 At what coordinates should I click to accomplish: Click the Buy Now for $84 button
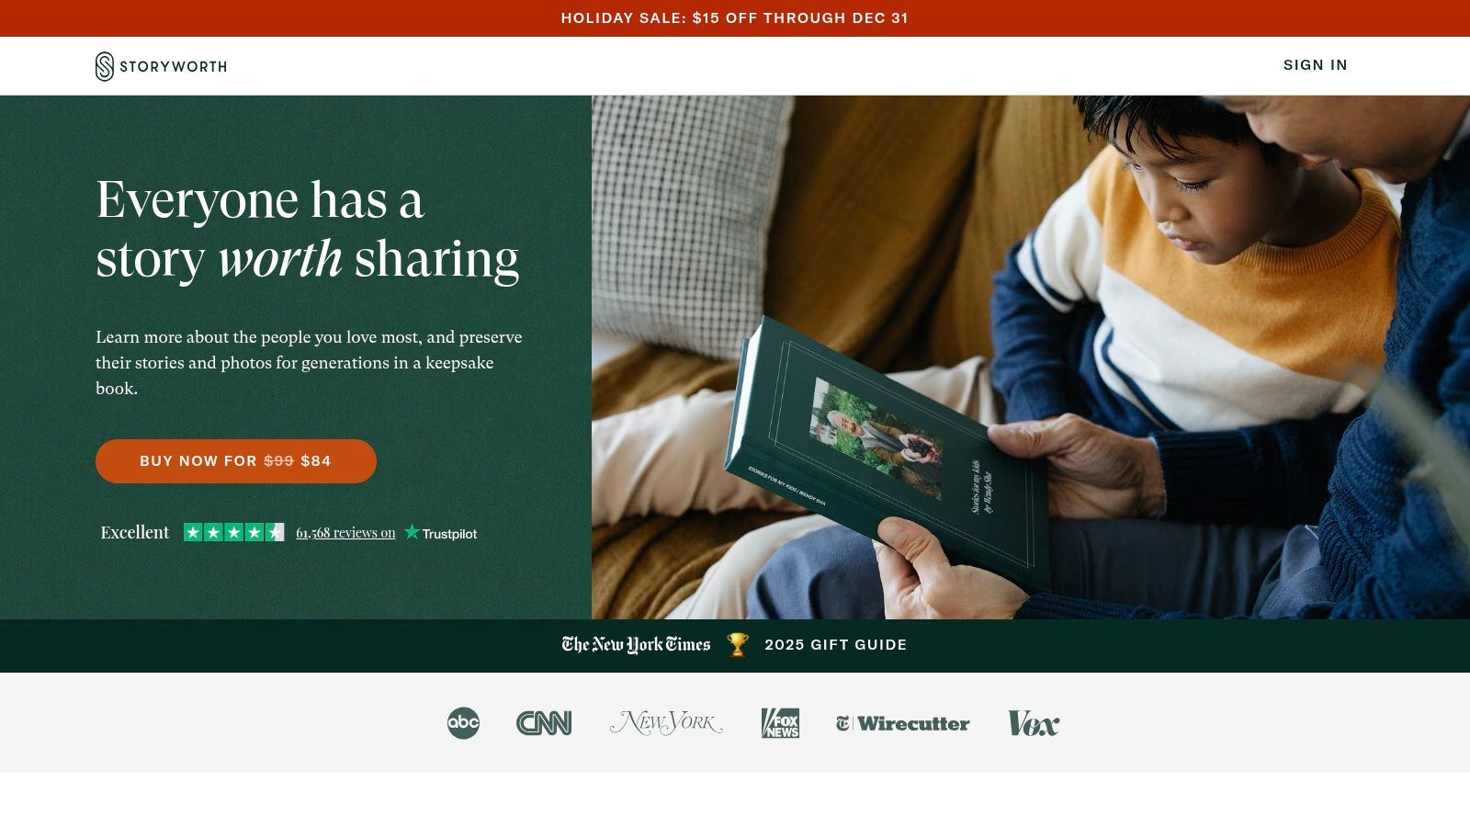[236, 461]
